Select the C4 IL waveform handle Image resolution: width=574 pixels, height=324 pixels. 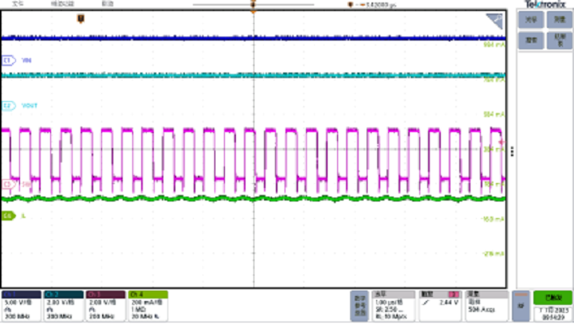(8, 215)
